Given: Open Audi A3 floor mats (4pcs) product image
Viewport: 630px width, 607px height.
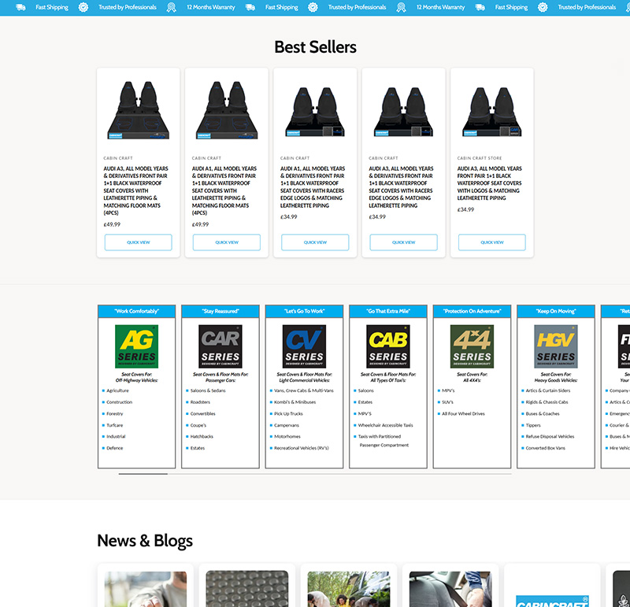Looking at the screenshot, I should pyautogui.click(x=139, y=110).
